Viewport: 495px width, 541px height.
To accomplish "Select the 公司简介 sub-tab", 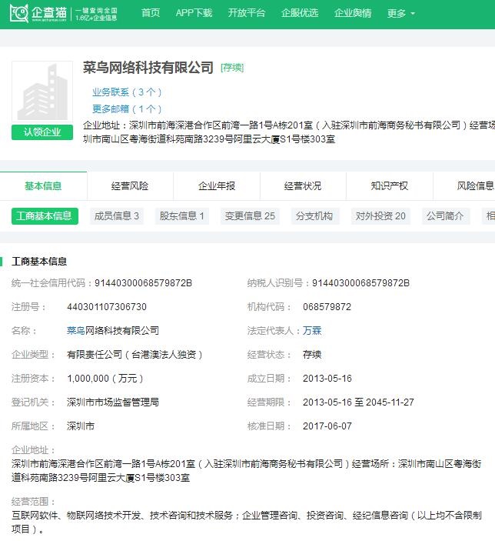I will (x=445, y=216).
